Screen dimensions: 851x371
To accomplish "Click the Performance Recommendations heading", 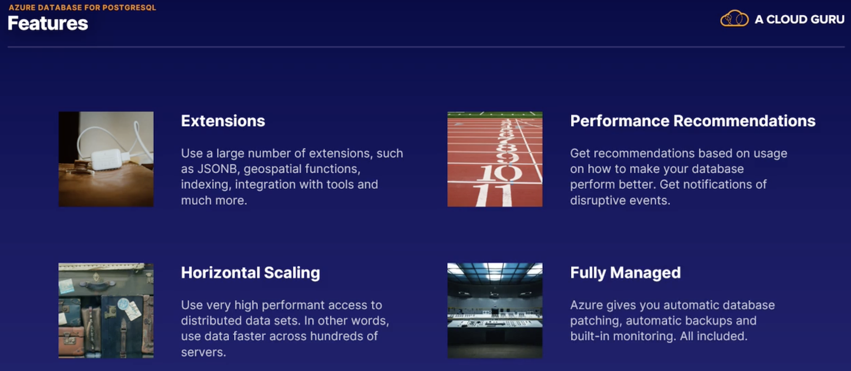I will pos(693,121).
